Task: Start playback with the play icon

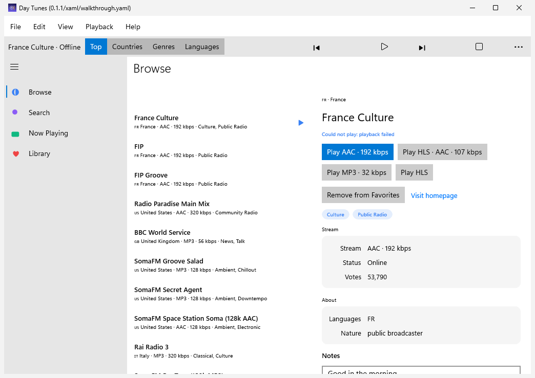Action: (384, 47)
